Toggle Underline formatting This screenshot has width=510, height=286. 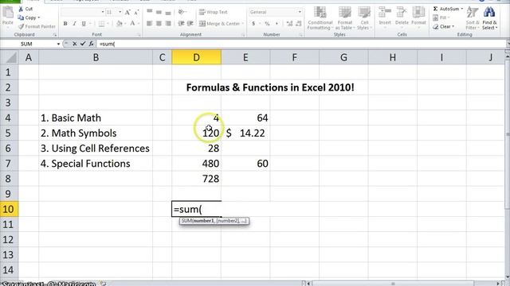pos(84,24)
